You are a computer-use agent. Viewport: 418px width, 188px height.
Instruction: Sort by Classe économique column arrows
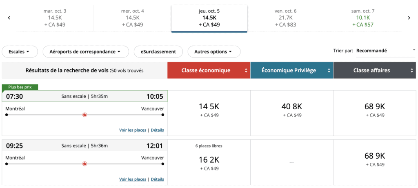pos(246,71)
